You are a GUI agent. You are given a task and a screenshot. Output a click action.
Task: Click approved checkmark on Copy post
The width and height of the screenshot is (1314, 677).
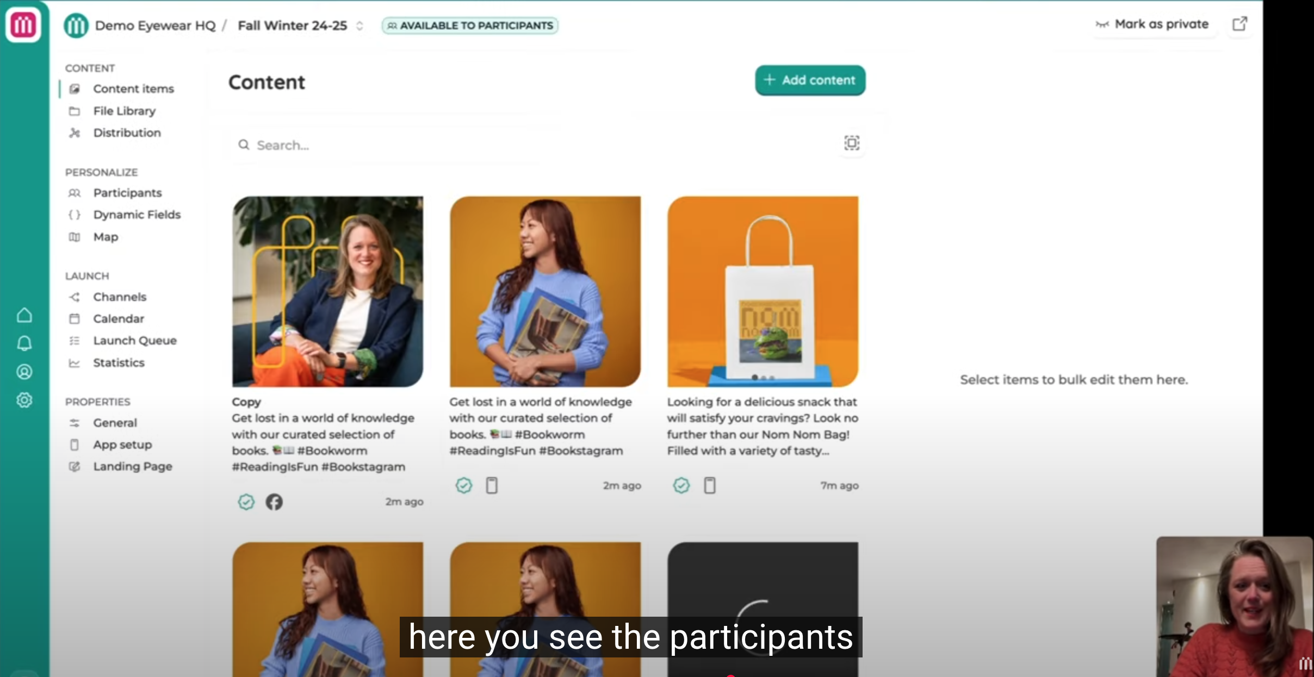[246, 502]
